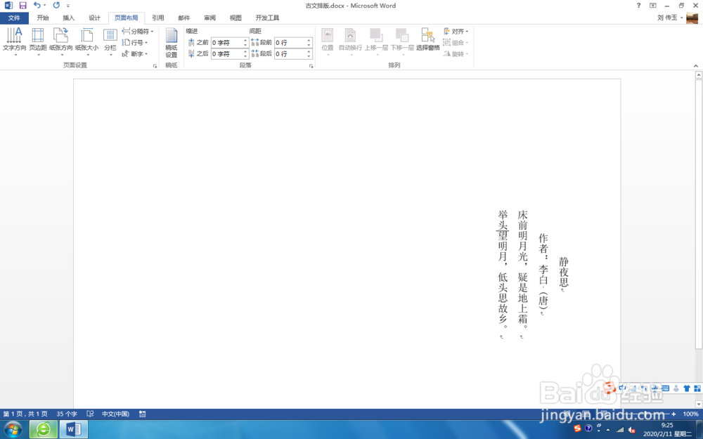Open customize quick access toolbar dropdown
This screenshot has height=439, width=703.
68,6
